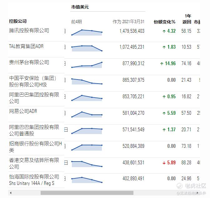The image size is (210, 198).
Task: Click the share change value 0.95
Action: click(172, 96)
